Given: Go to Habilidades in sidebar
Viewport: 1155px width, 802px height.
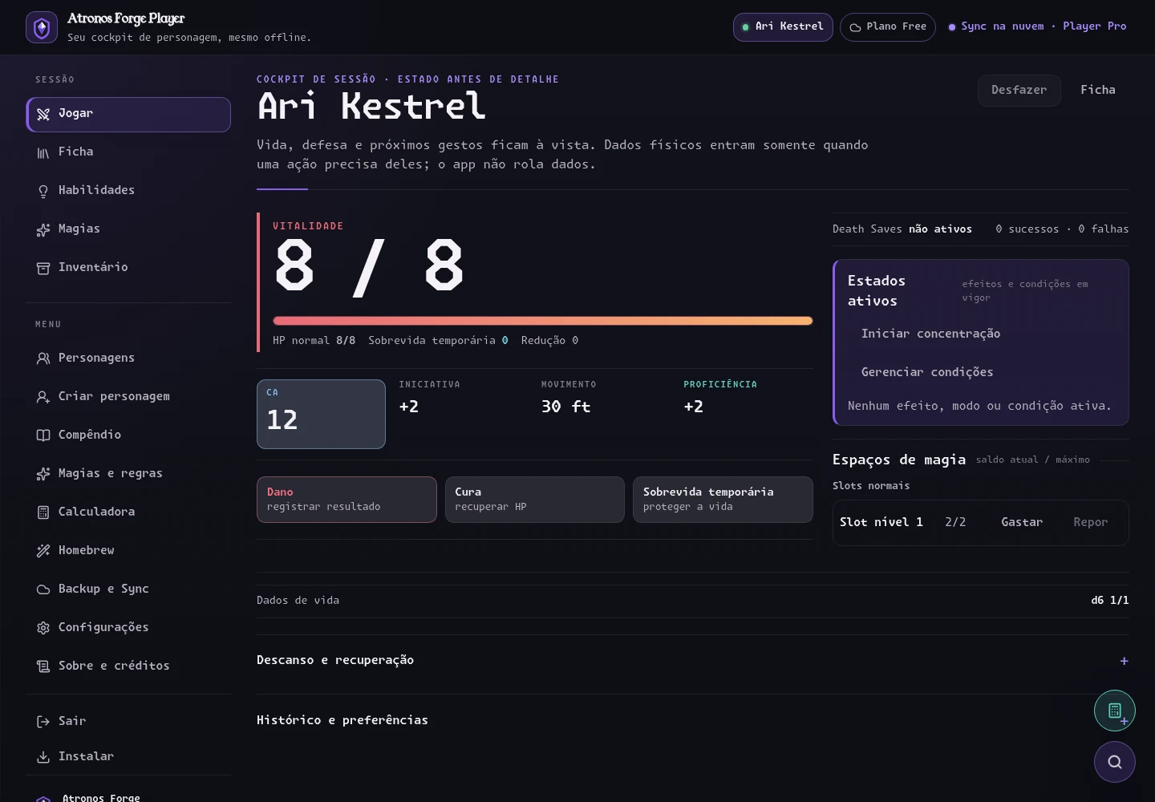Looking at the screenshot, I should click(128, 191).
